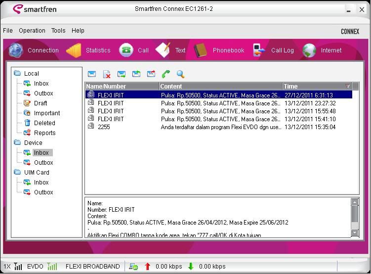The height and width of the screenshot is (274, 371).
Task: Select message dated 13/12/2011 23:27:32
Action: [x=219, y=103]
